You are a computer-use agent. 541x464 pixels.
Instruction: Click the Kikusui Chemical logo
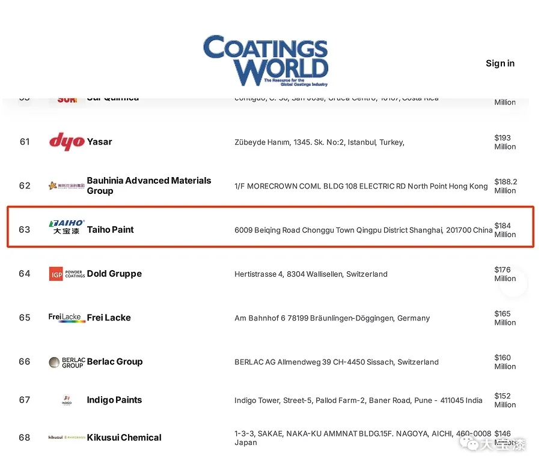point(66,438)
